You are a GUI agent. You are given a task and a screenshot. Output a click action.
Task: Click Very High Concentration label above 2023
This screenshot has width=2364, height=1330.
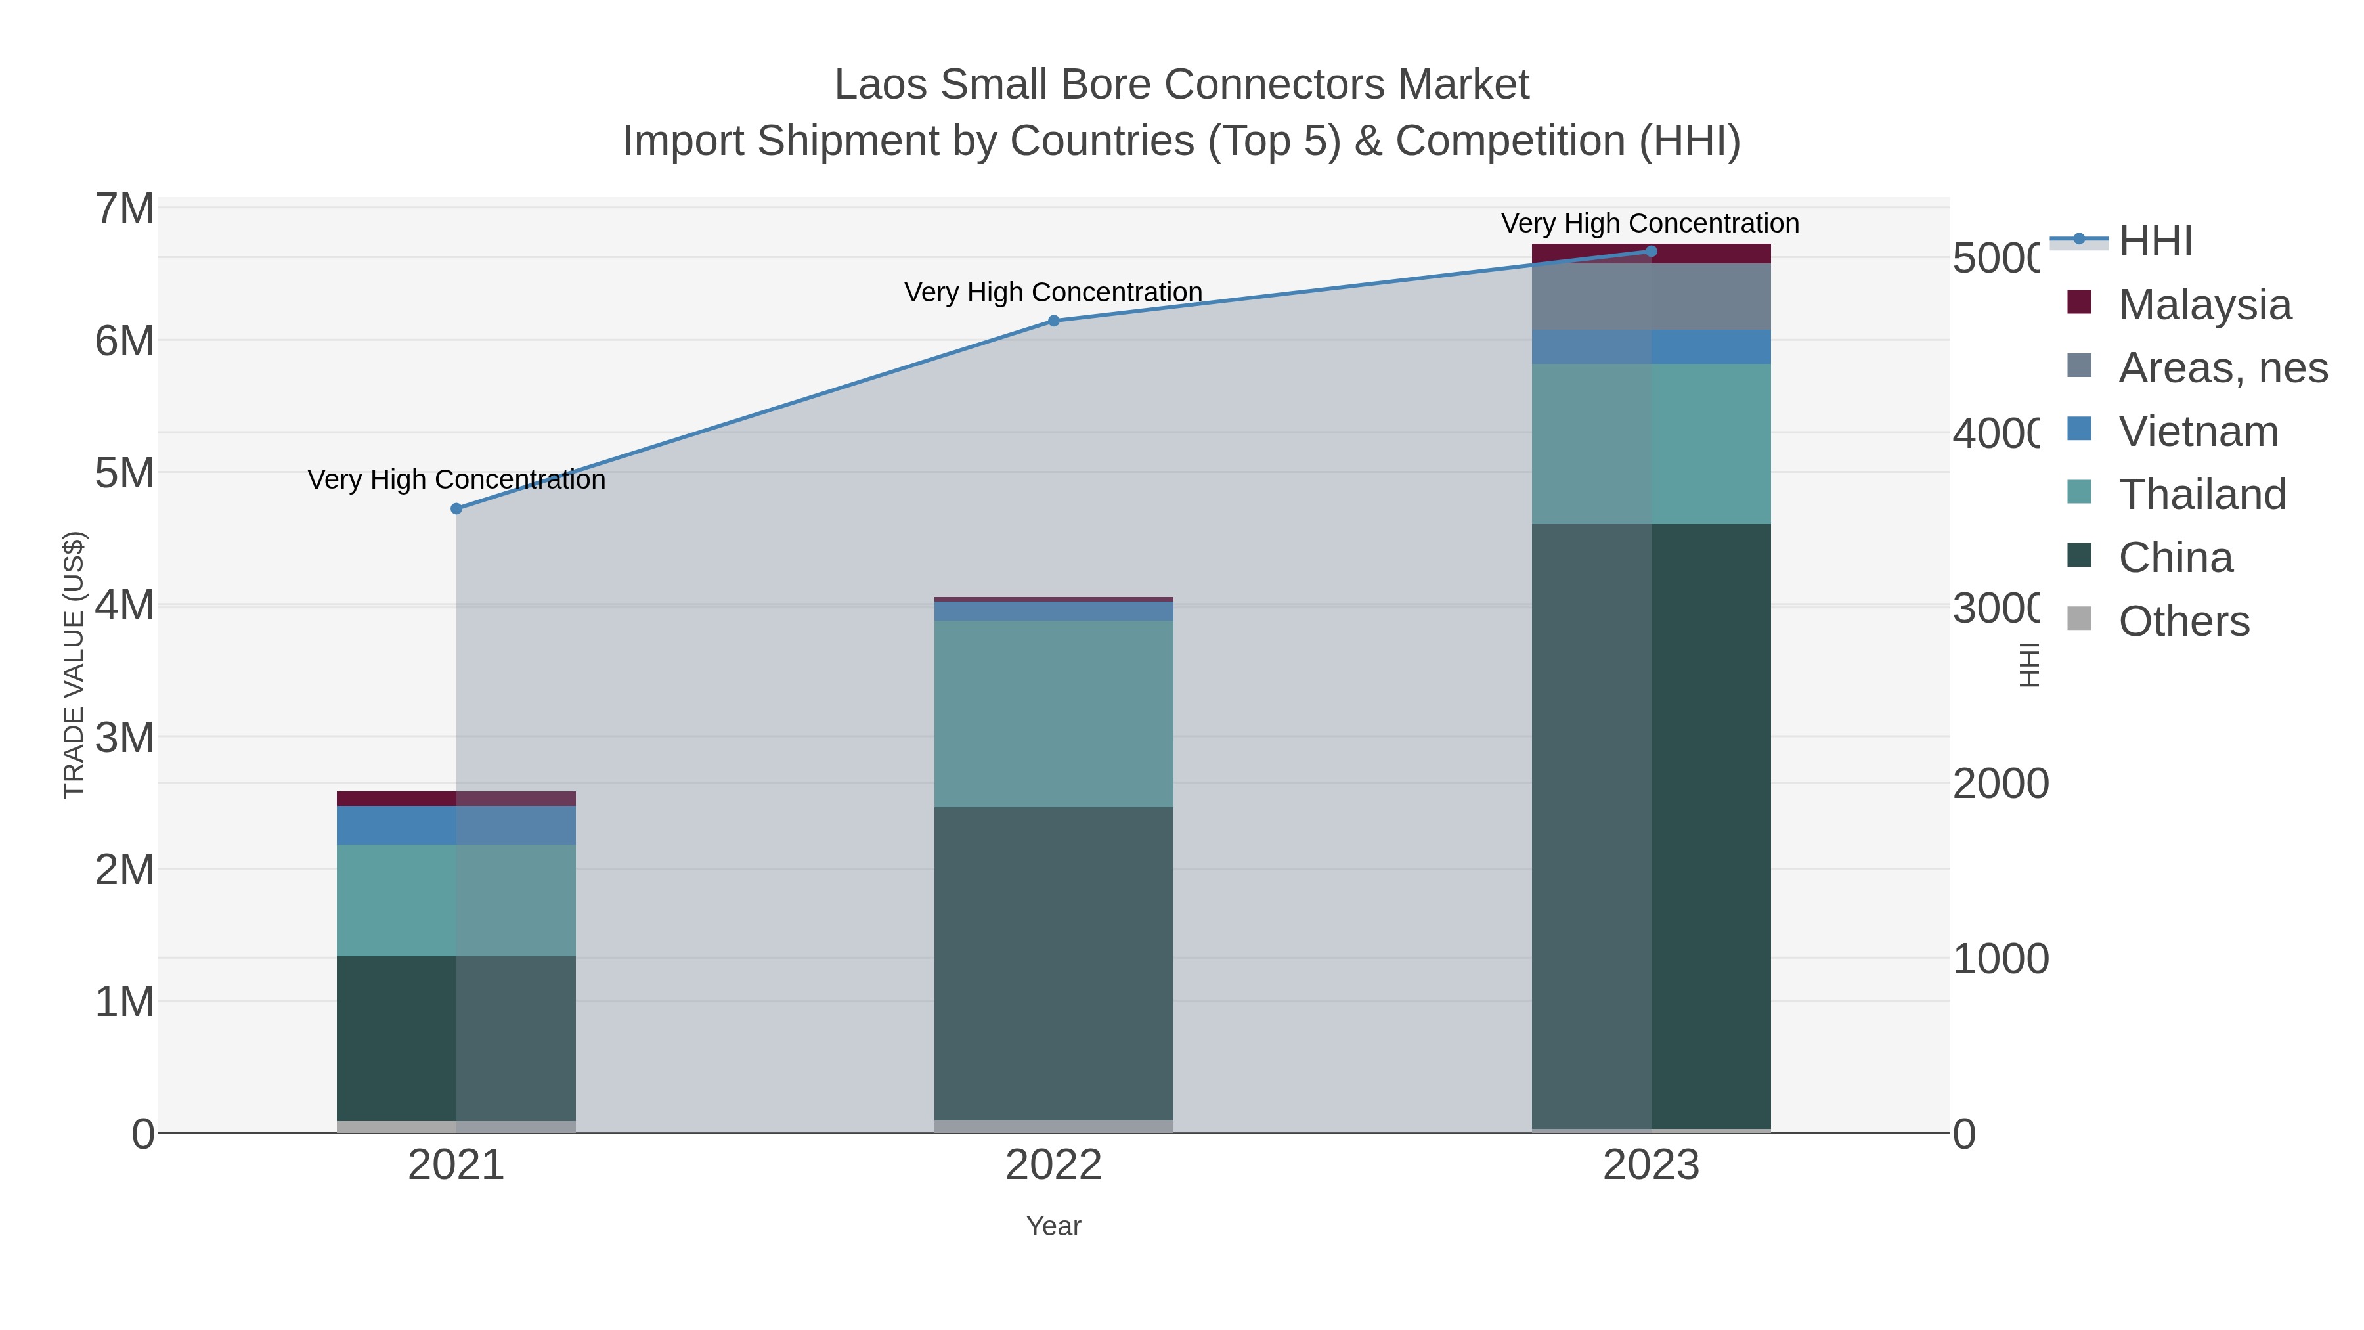[1651, 223]
